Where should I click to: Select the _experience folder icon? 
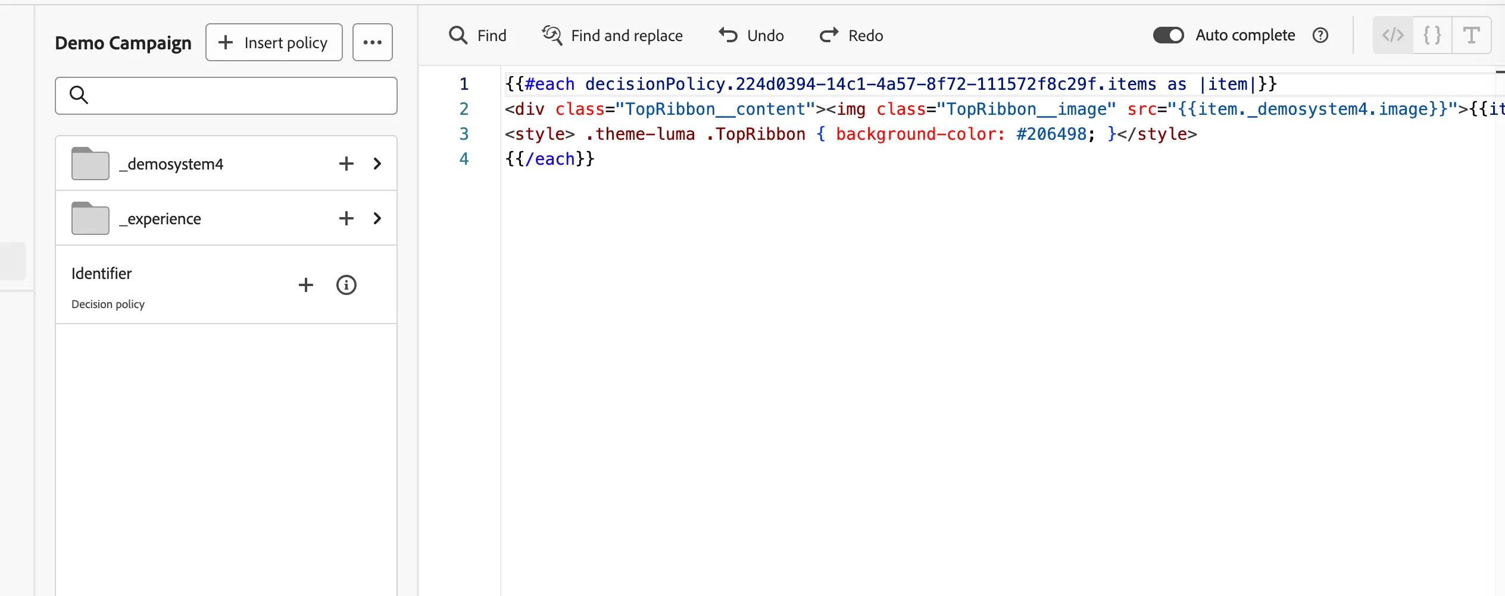click(x=90, y=218)
